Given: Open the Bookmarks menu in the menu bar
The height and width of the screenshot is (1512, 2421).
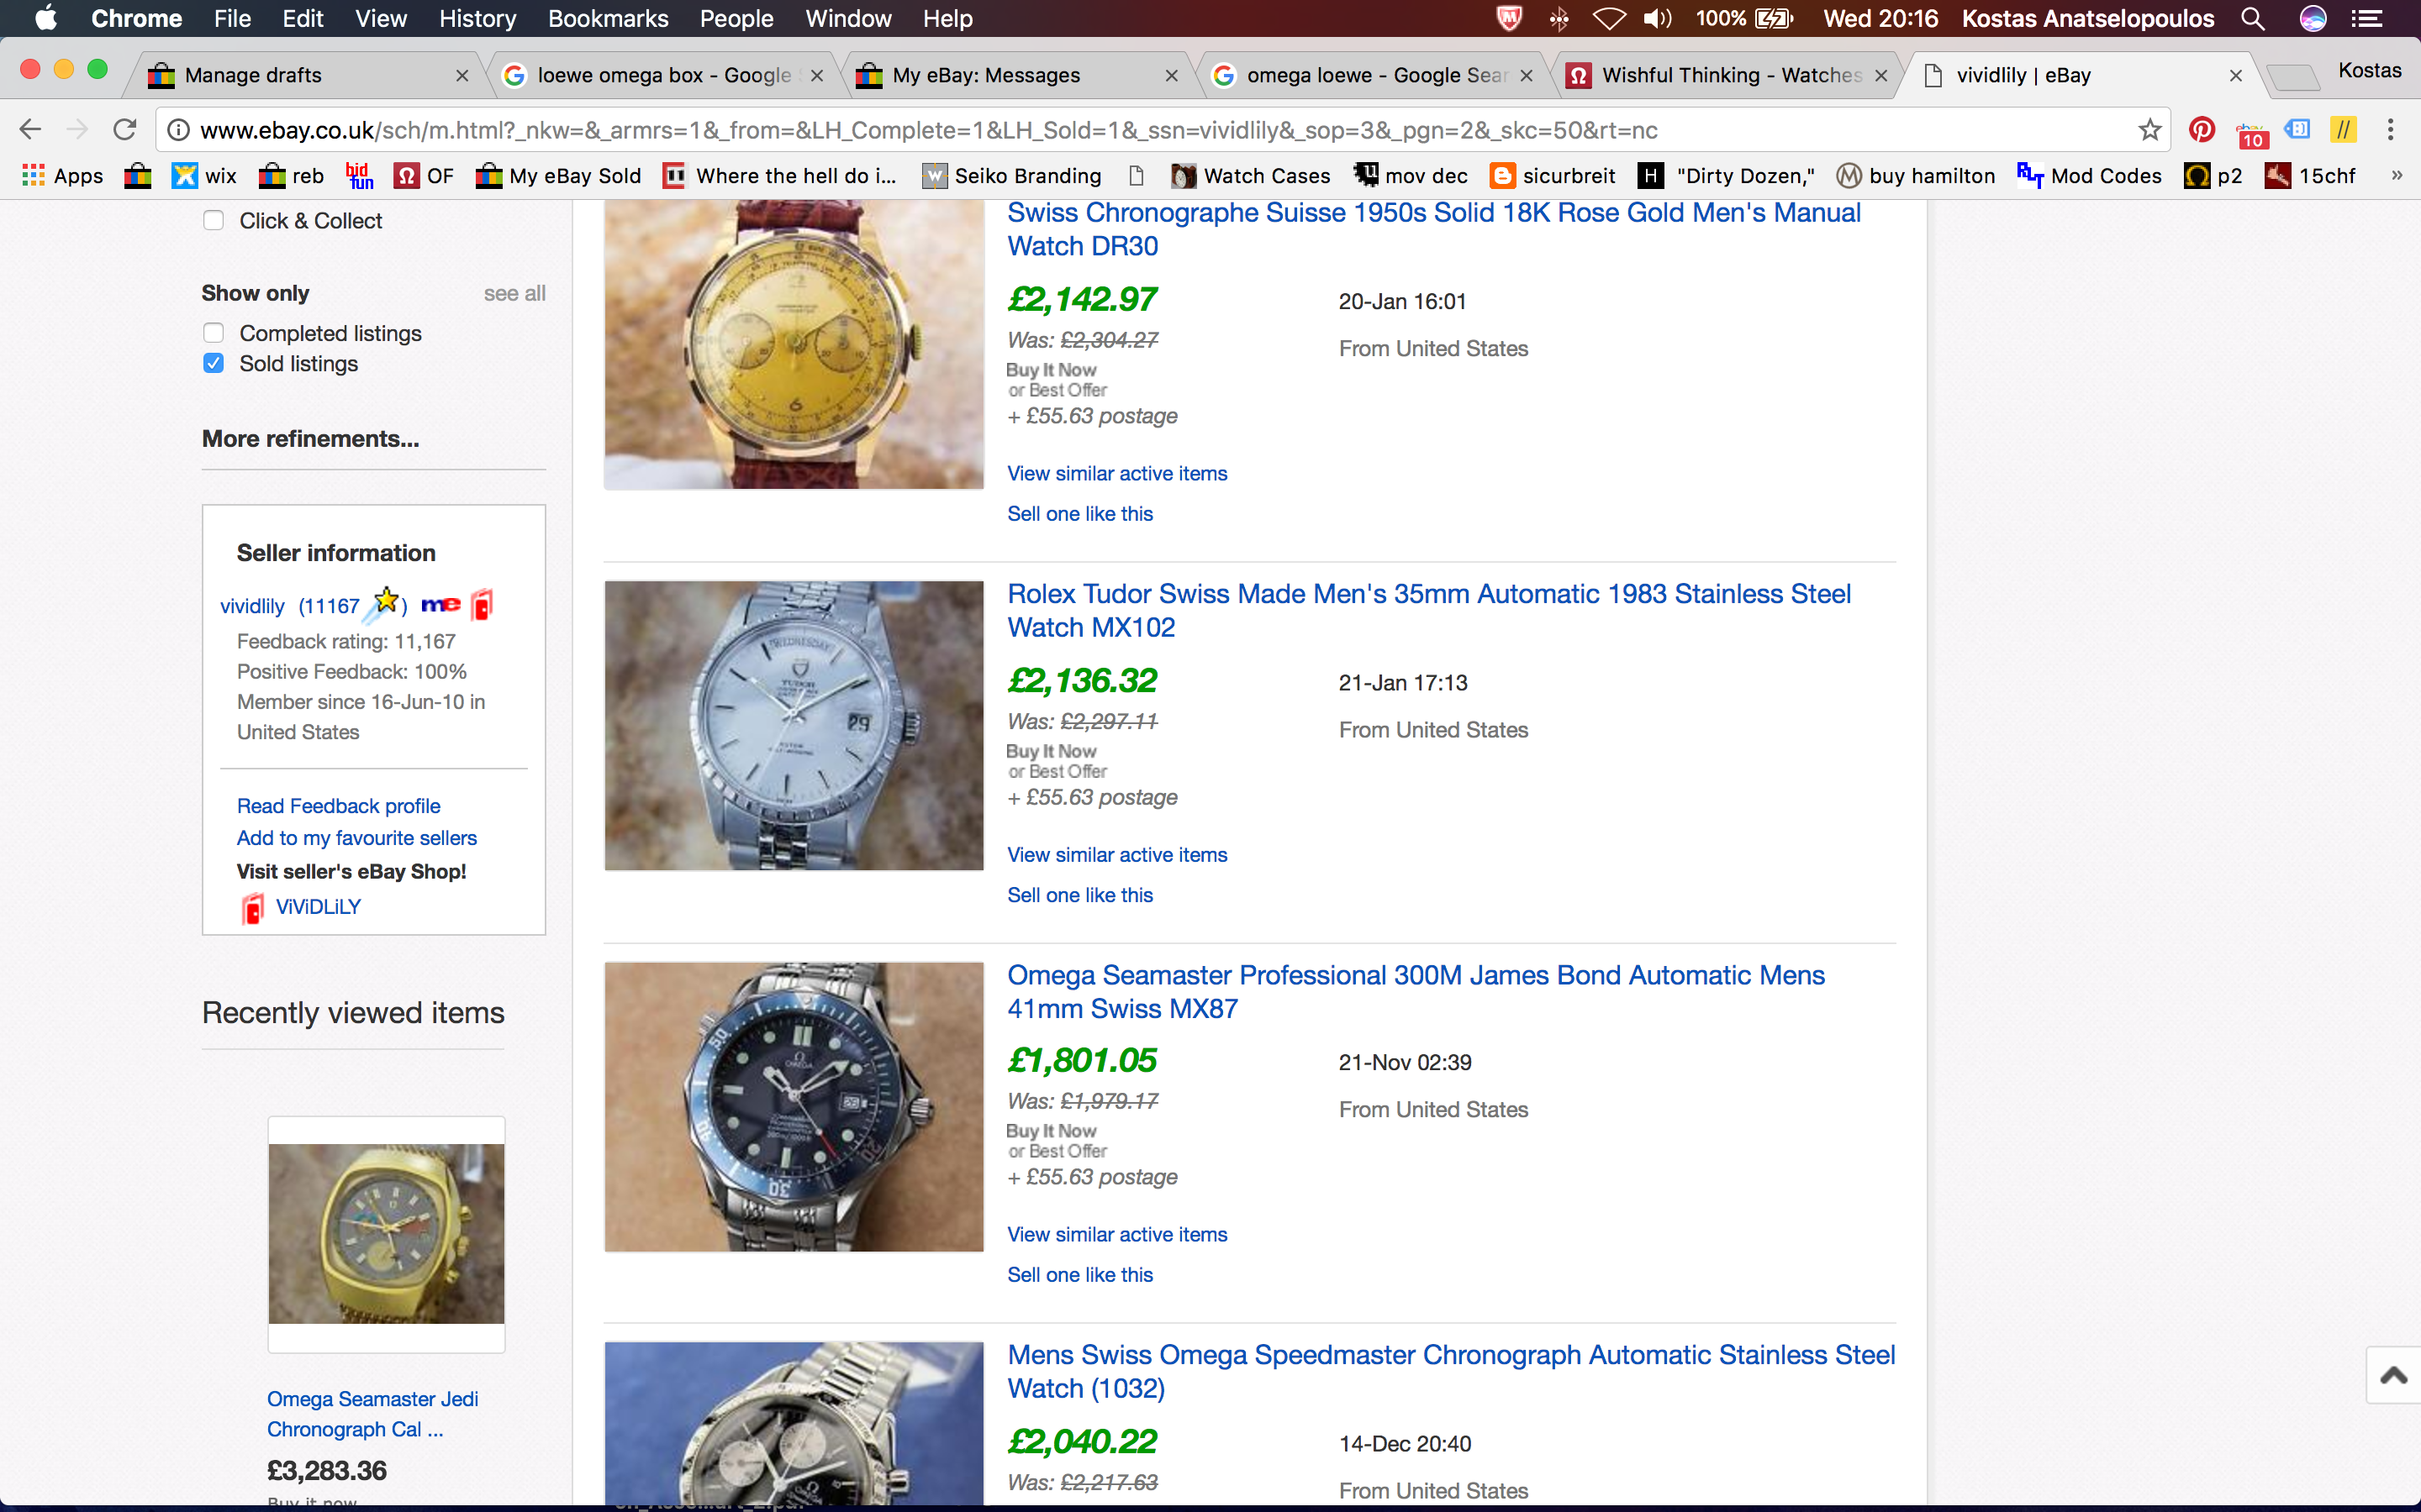Looking at the screenshot, I should pos(607,19).
